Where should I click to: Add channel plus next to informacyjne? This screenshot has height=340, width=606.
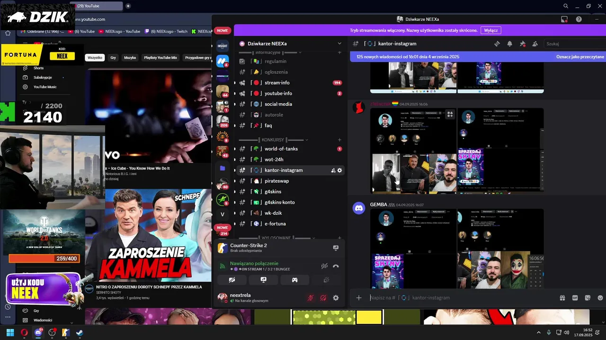coord(339,52)
